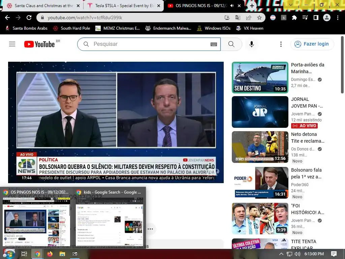345x259 pixels.
Task: Click Fazer login button
Action: click(x=312, y=44)
